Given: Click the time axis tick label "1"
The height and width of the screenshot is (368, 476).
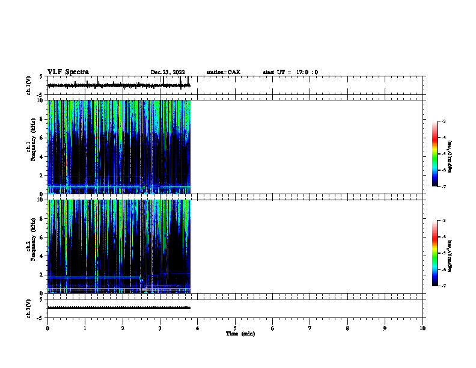Looking at the screenshot, I should [x=85, y=328].
